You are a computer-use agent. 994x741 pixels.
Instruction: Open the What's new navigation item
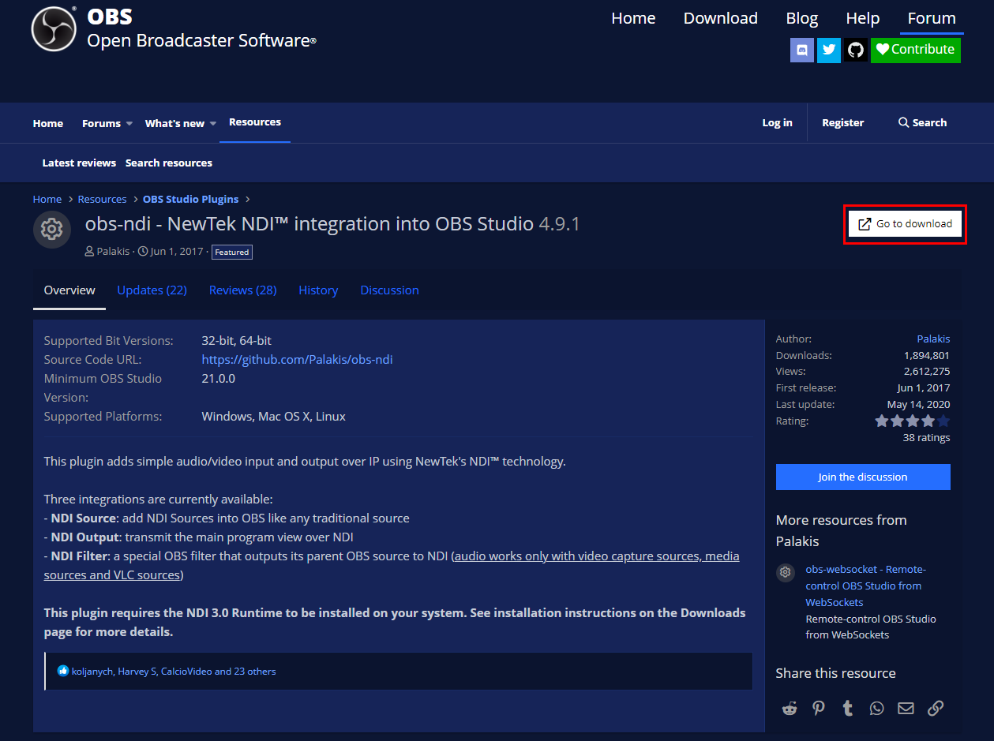(174, 123)
